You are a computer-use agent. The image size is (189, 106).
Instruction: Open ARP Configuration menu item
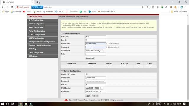(x=43, y=27)
